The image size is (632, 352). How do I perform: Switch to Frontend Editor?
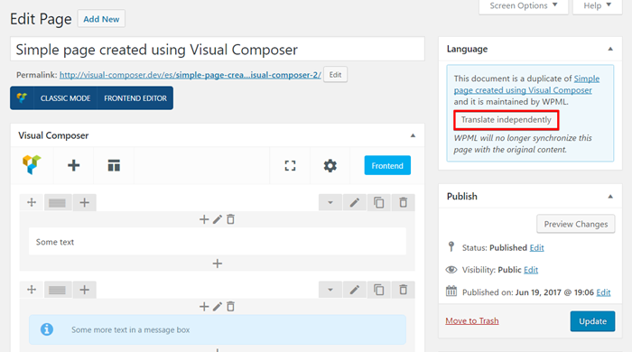coord(135,98)
